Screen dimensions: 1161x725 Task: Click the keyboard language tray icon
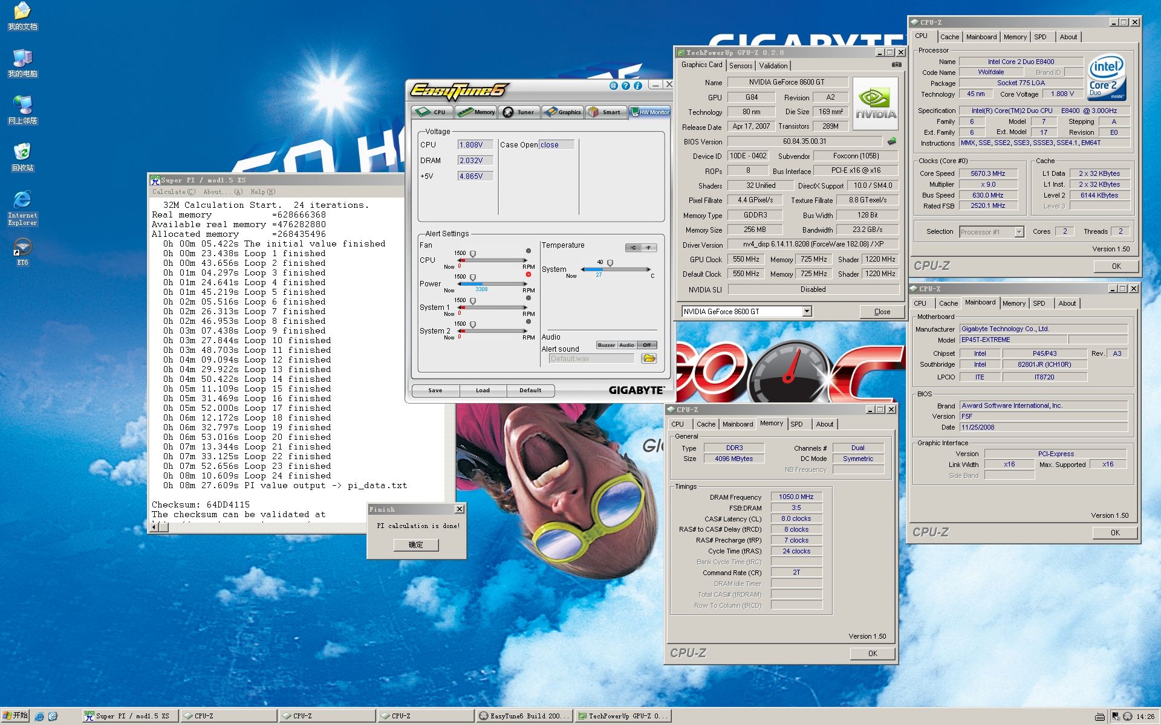(x=1100, y=717)
